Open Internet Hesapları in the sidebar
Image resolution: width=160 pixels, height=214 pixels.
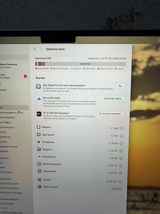click(x=10, y=199)
